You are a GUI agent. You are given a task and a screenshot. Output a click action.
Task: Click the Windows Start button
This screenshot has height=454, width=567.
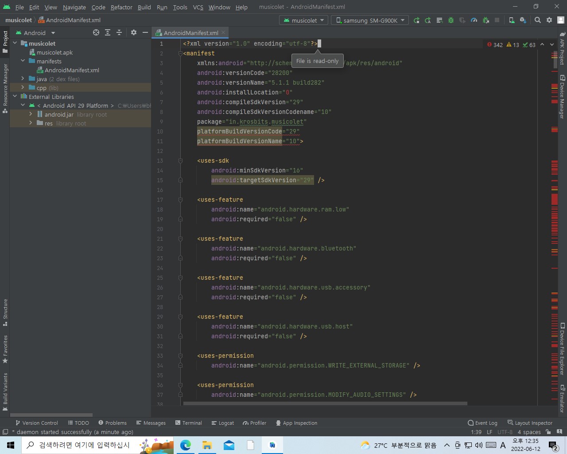click(11, 445)
